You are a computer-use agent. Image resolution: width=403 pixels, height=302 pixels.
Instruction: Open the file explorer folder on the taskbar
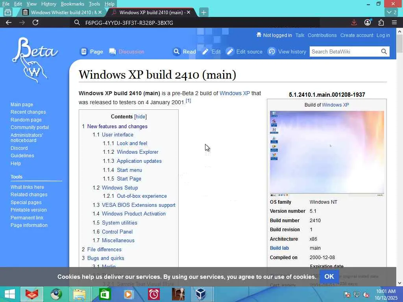79,294
